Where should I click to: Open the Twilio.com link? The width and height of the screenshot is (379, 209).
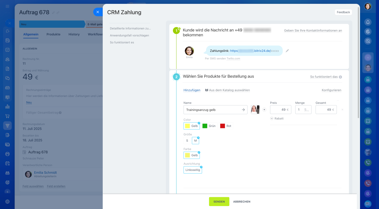coord(233,59)
